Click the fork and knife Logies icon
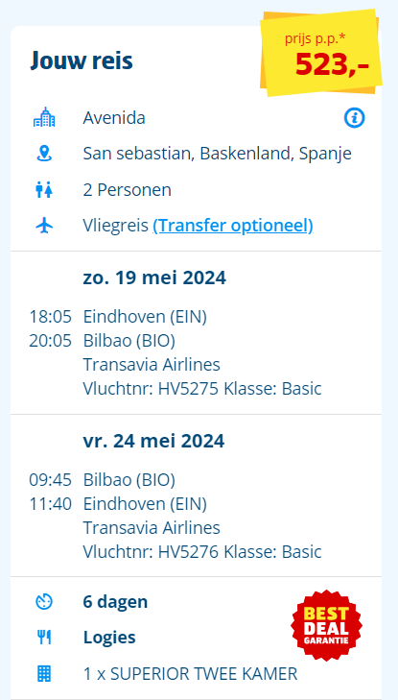The height and width of the screenshot is (700, 398). pos(44,638)
